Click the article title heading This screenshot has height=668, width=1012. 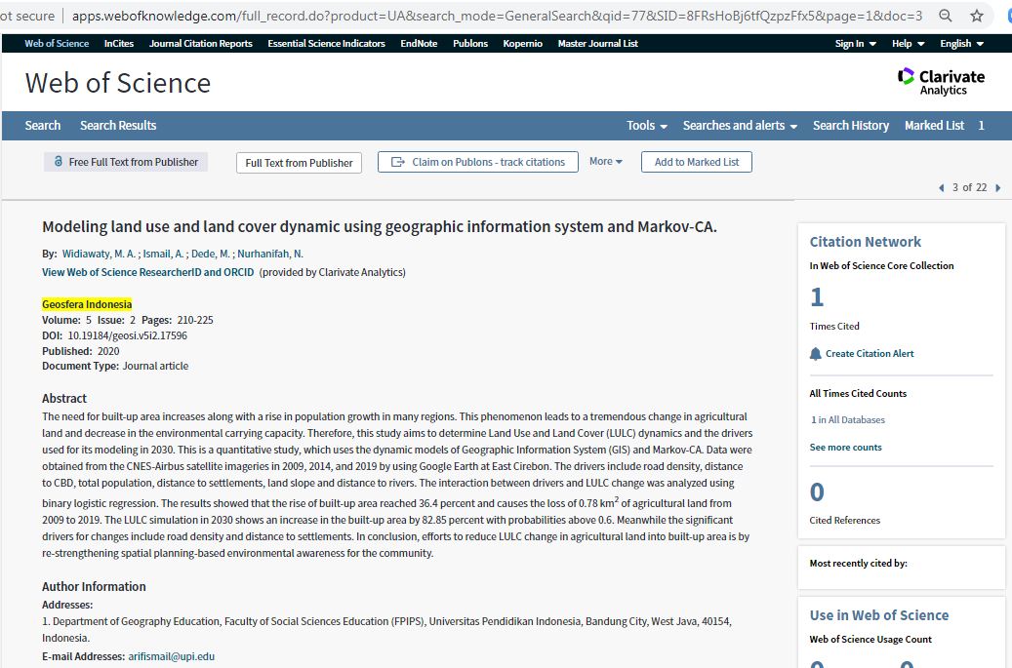(380, 227)
